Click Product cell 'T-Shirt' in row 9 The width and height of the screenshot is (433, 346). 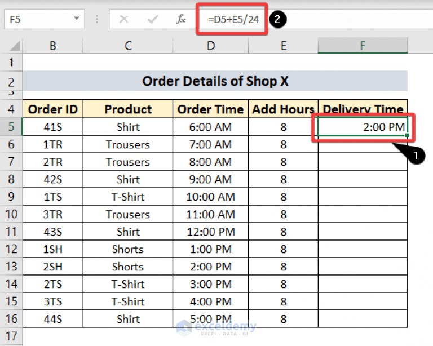point(128,197)
